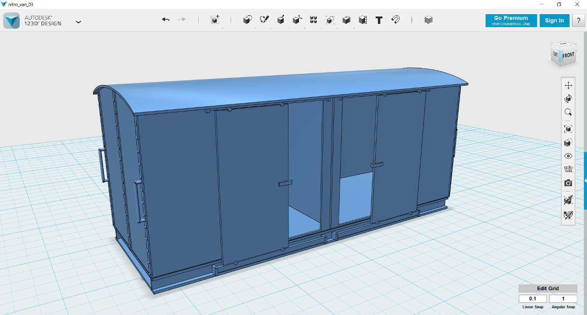
Task: Click the LEFT face of view cube
Action: click(555, 54)
